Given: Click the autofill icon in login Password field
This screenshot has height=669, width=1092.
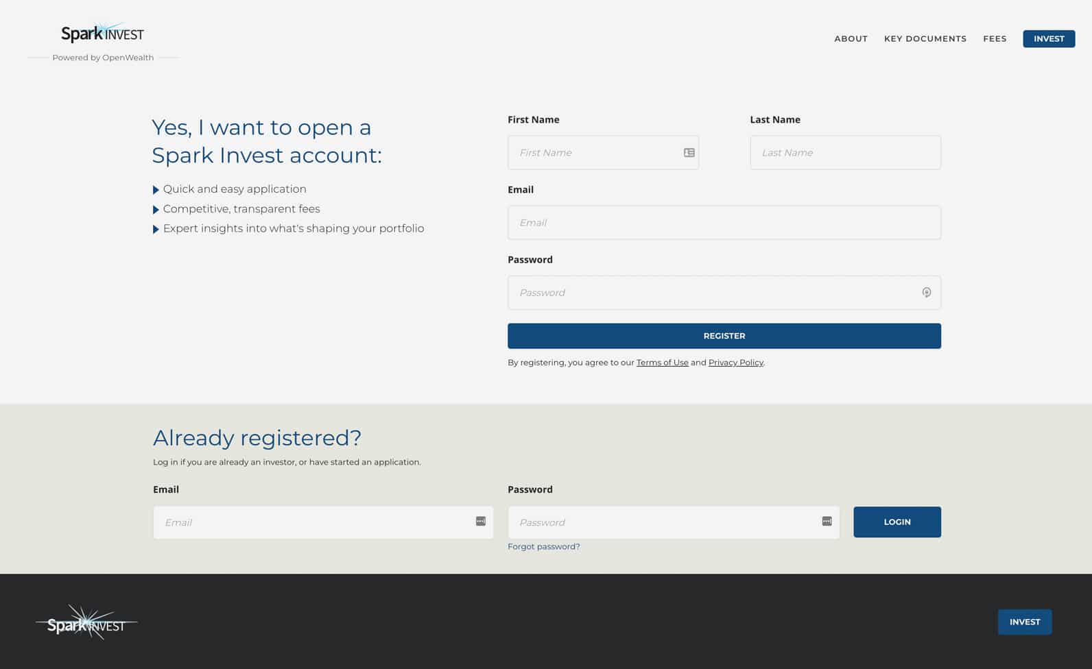Looking at the screenshot, I should tap(827, 522).
